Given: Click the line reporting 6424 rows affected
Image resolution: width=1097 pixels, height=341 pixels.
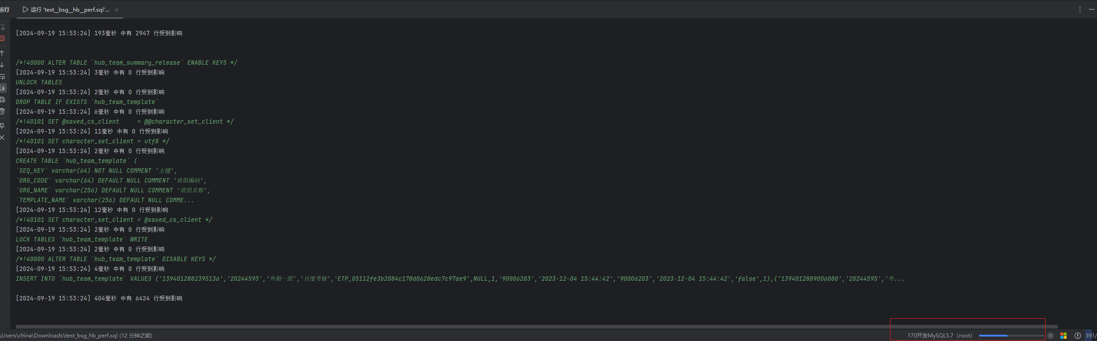Looking at the screenshot, I should [99, 298].
